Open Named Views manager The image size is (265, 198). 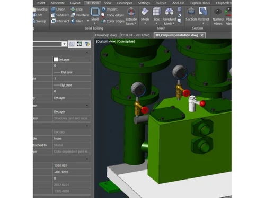pos(218,12)
